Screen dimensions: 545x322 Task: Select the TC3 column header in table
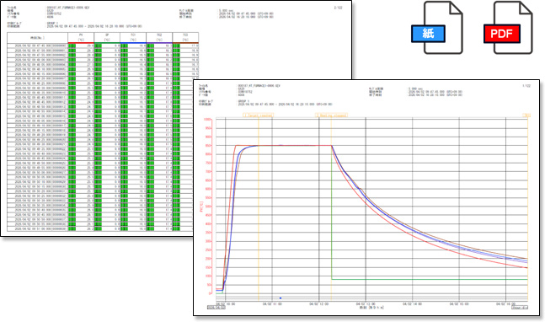185,37
